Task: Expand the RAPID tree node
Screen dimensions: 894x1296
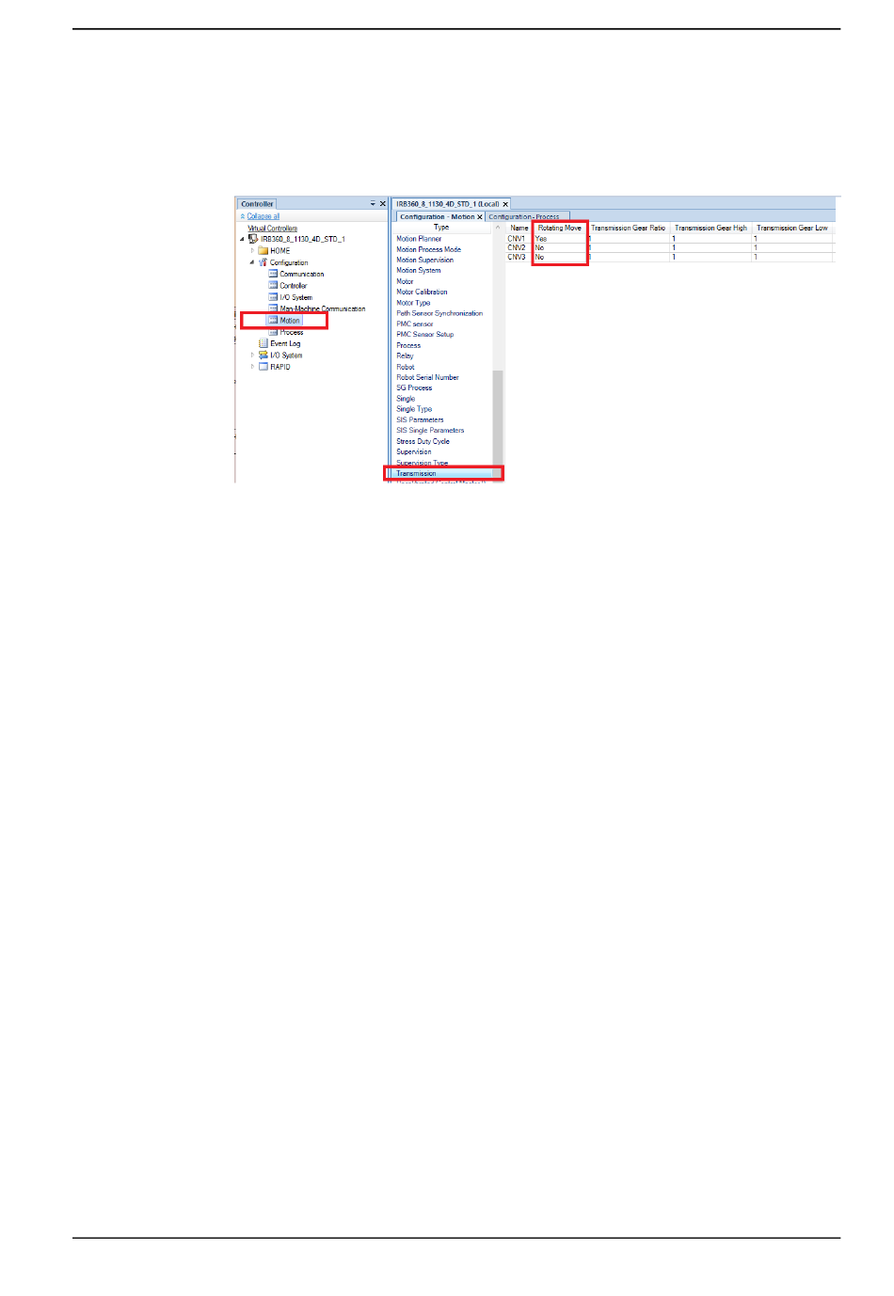Action: click(x=252, y=367)
